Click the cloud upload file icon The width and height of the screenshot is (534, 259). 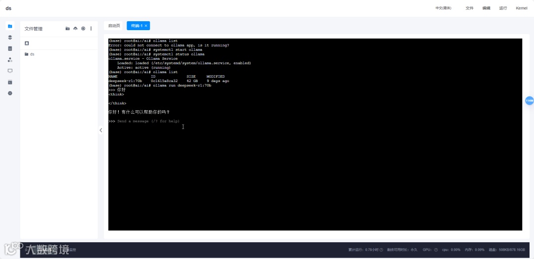[x=75, y=29]
